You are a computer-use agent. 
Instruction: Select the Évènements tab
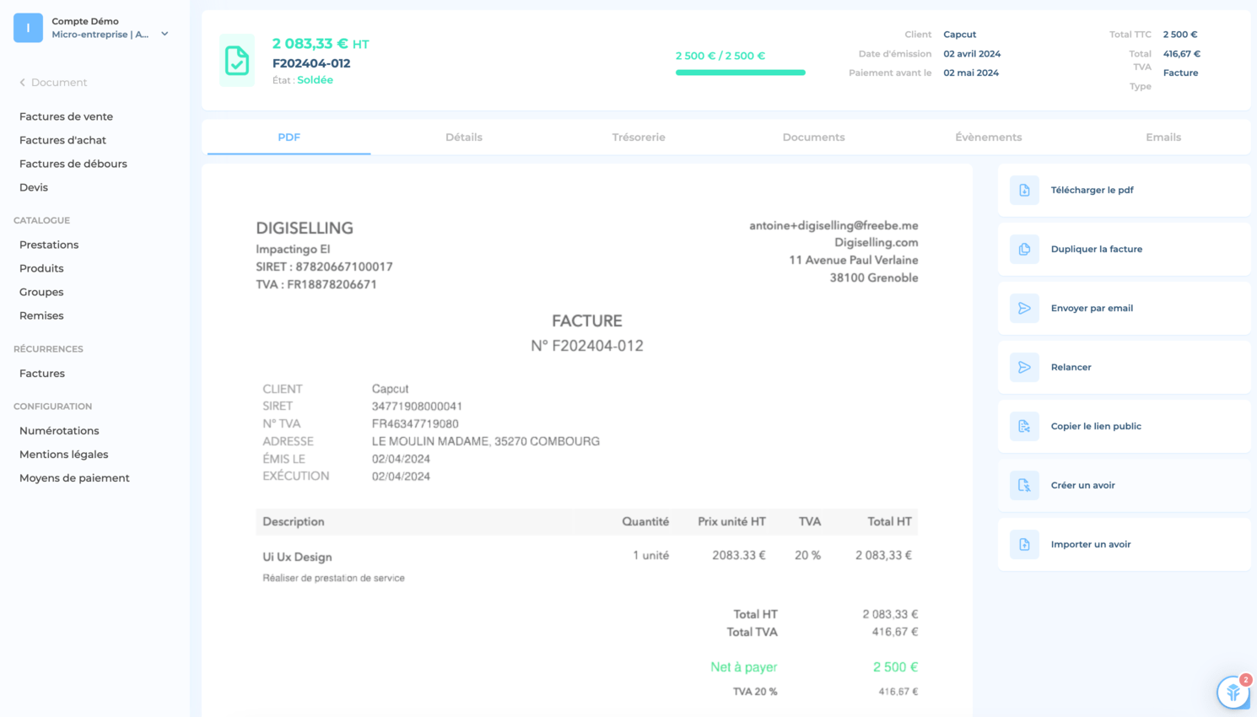point(988,137)
